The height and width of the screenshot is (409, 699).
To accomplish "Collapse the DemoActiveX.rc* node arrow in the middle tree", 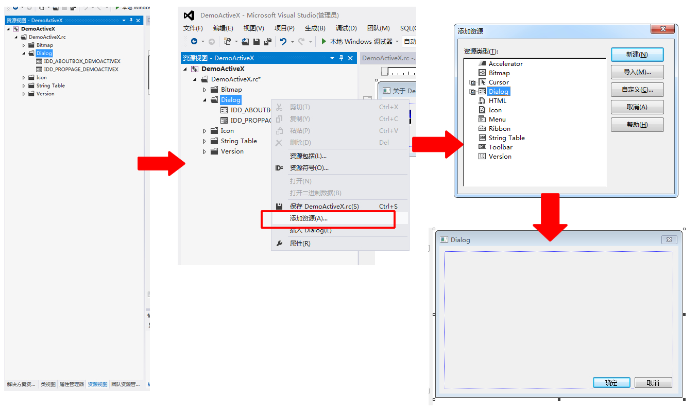I will click(x=195, y=79).
